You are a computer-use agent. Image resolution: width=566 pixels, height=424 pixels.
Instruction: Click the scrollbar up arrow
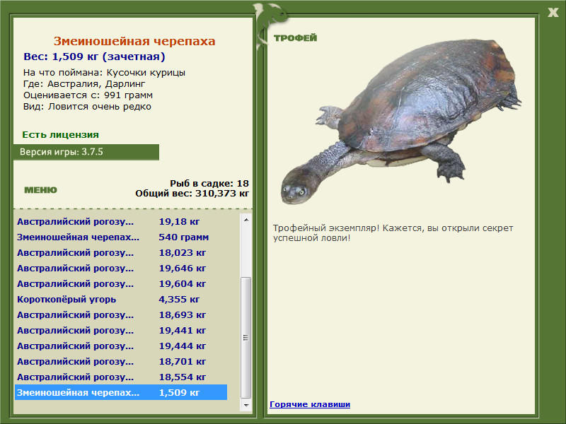(246, 220)
